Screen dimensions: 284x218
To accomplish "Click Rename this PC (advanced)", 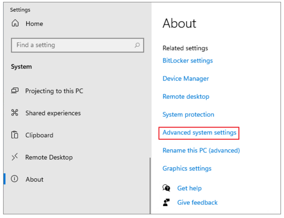I will click(201, 150).
